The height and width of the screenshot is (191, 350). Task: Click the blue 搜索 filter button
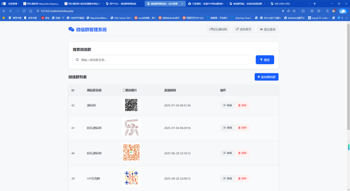coord(265,60)
